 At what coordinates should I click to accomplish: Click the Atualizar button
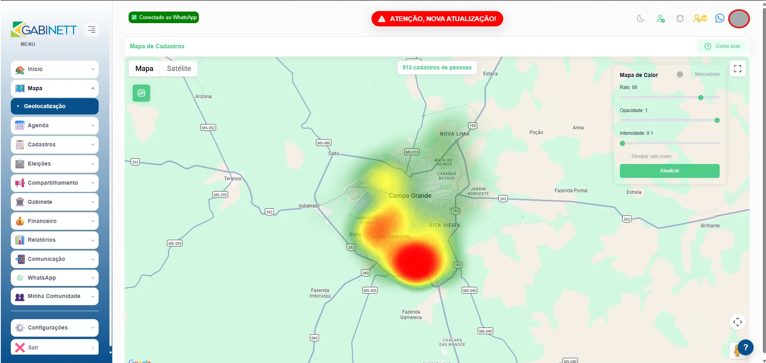[670, 171]
